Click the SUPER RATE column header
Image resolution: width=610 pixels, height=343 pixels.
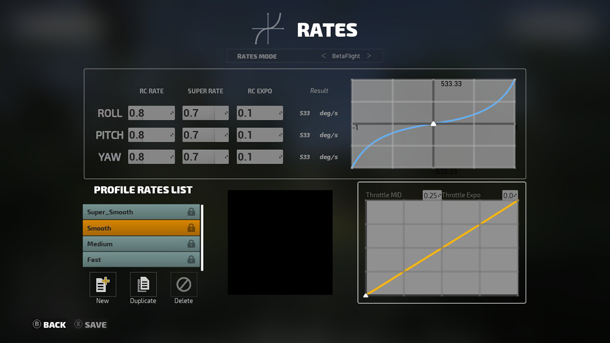[205, 91]
